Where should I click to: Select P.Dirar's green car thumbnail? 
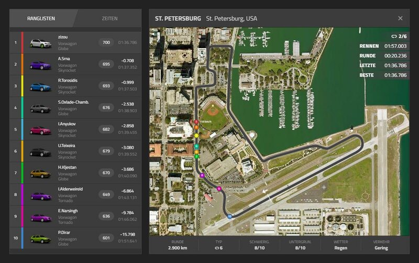click(x=40, y=239)
